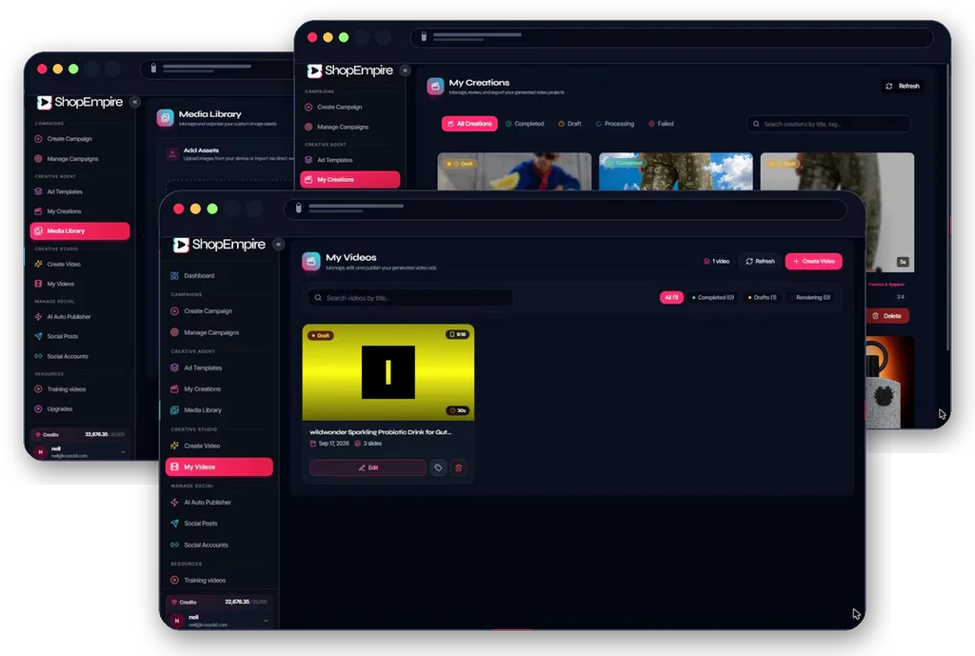Open Training videos in front window sidebar
Screen dimensions: 975x656
point(205,580)
